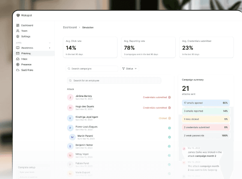Screen dimensions: 242x179
Task: Click the green check icon for Nittay Vapni
Action: [x=169, y=156]
